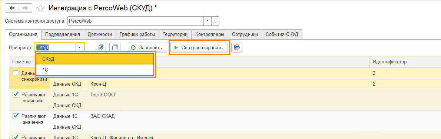441x139 pixels.
Task: Go to the События СКУД tab
Action: pyautogui.click(x=282, y=34)
